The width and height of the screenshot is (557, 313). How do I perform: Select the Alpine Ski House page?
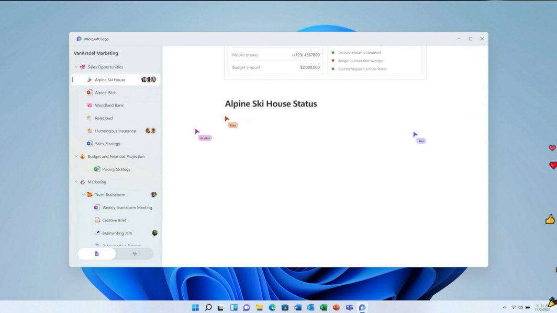116,80
